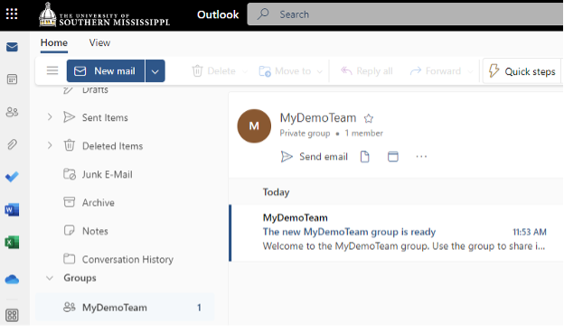
Task: Open Files paperclip icon in rail
Action: tap(12, 144)
